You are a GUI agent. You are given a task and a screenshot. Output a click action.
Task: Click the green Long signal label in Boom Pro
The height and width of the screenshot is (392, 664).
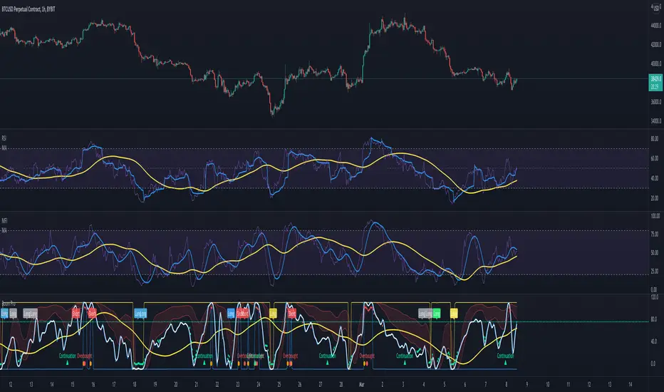coord(437,313)
